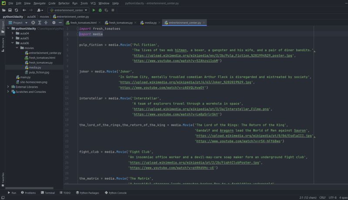Open the Help menu
Viewport: 348px width, 200px height.
pos(115,3)
